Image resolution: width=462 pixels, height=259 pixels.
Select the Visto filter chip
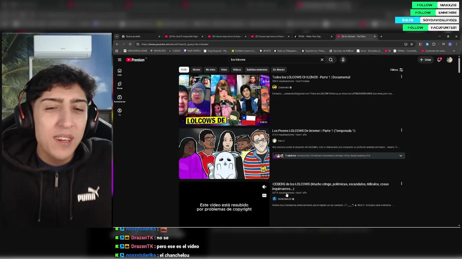click(x=224, y=70)
